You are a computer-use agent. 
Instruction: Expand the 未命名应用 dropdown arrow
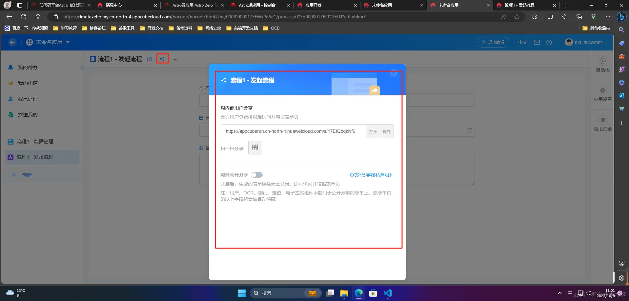pyautogui.click(x=68, y=42)
